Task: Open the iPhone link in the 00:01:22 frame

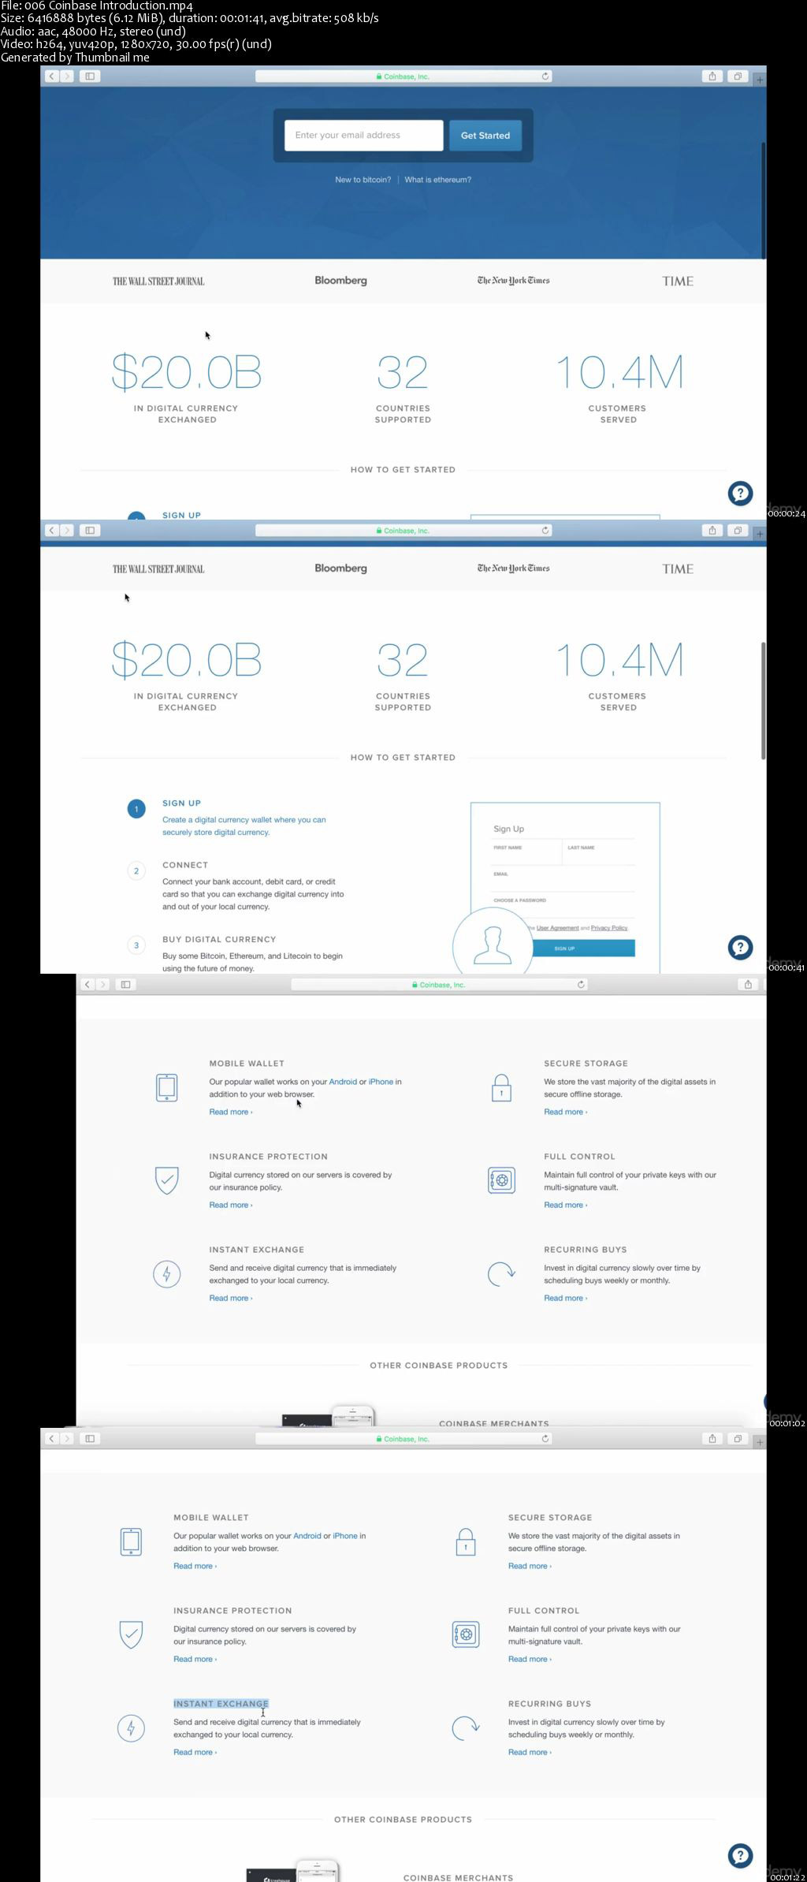Action: pyautogui.click(x=345, y=1536)
